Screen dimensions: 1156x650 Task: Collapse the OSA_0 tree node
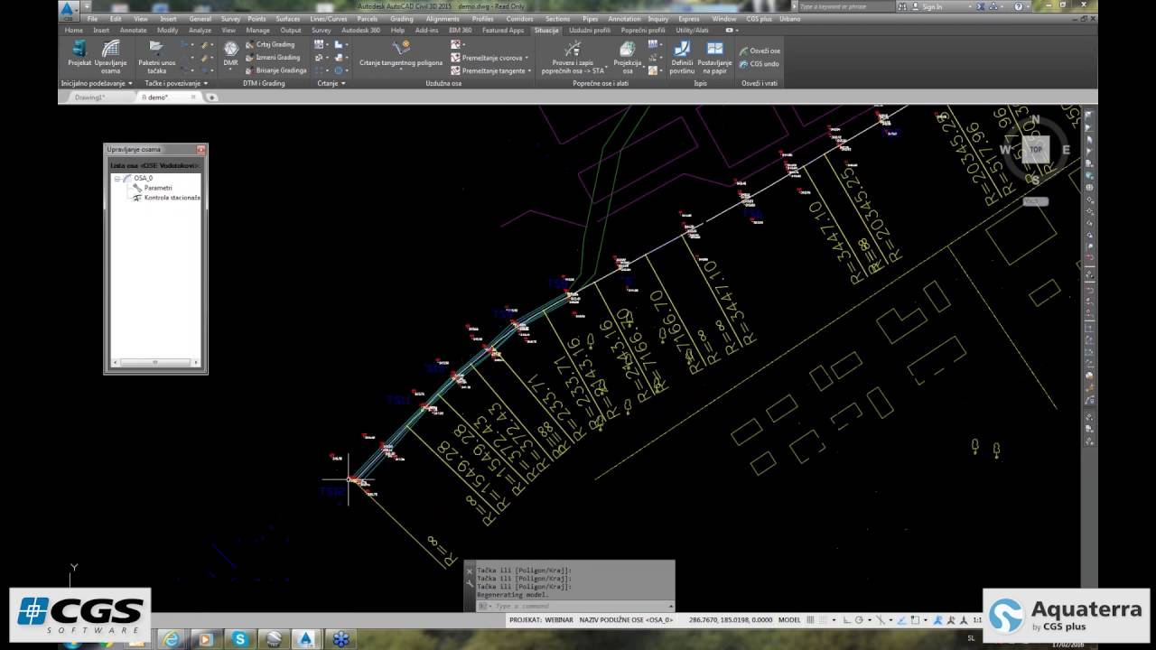pos(117,179)
